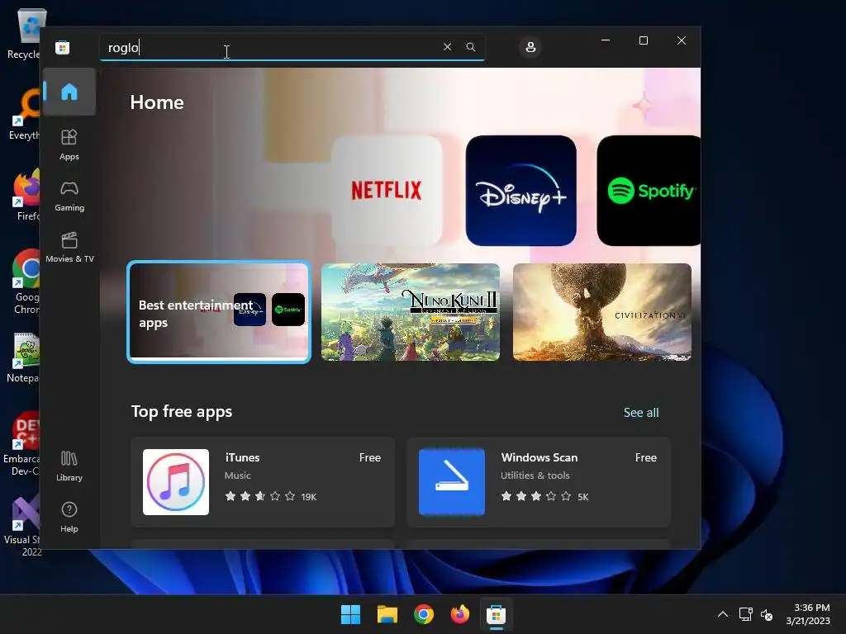Click See all for Top free apps
846x634 pixels.
click(641, 413)
